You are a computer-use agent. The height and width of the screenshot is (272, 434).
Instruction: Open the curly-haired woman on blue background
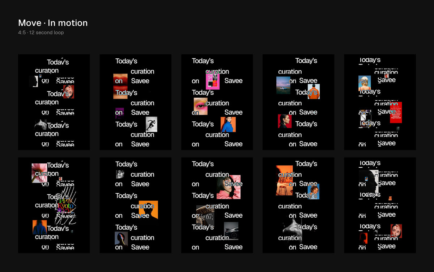click(x=314, y=191)
